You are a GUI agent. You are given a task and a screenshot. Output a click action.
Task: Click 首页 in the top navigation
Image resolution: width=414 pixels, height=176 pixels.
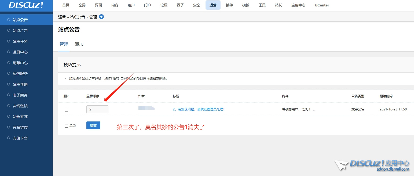pos(66,5)
